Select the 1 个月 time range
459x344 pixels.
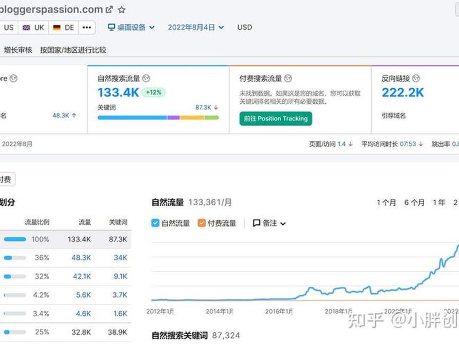point(386,202)
